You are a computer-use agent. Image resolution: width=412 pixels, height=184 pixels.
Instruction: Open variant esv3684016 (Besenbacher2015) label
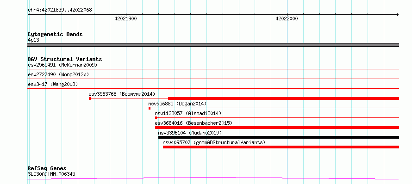coord(194,123)
